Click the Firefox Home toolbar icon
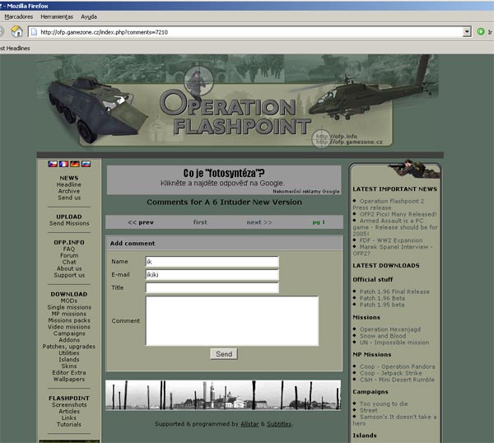 tap(16, 31)
